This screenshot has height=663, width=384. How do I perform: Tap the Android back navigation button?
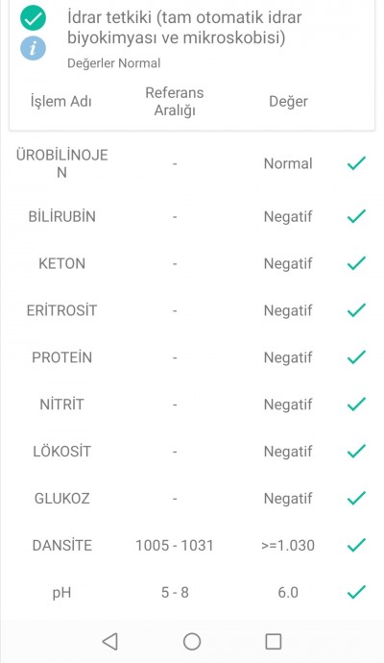click(110, 642)
